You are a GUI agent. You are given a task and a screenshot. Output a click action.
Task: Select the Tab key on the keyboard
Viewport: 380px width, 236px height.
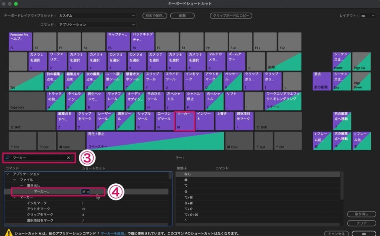26,81
